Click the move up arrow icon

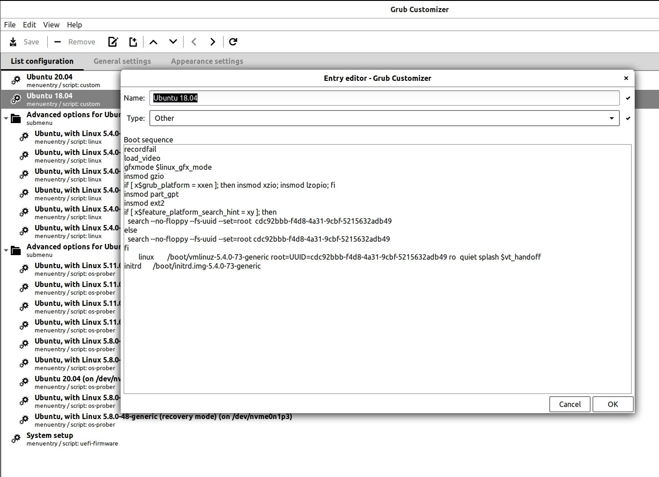pos(153,42)
